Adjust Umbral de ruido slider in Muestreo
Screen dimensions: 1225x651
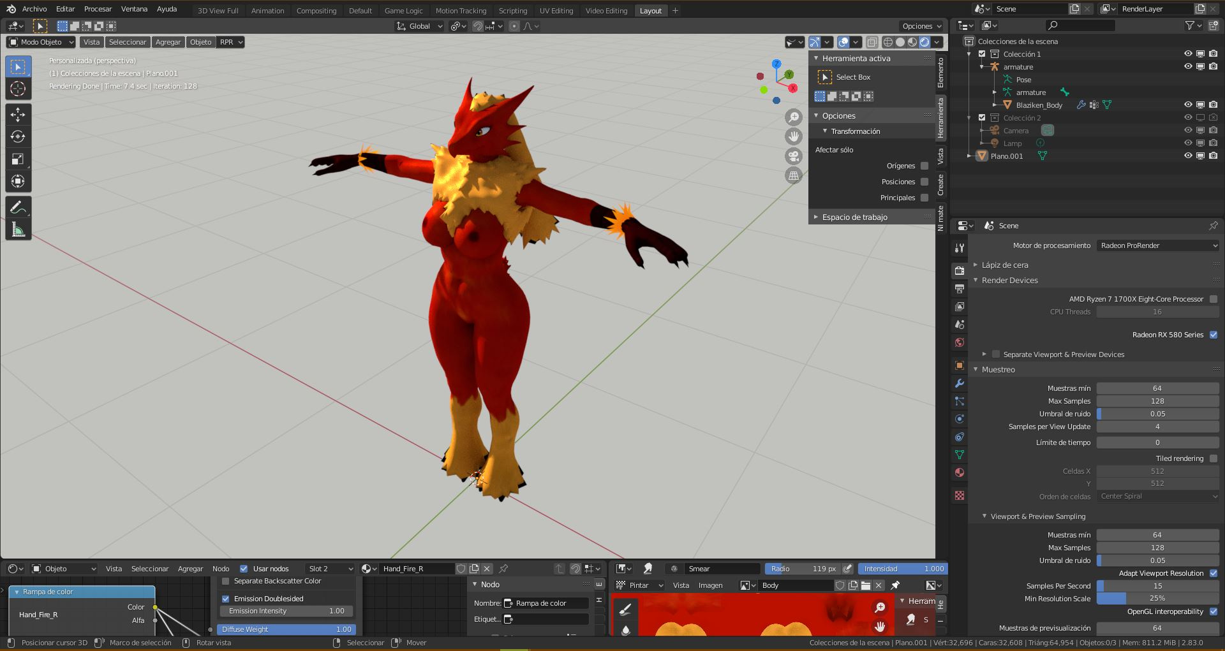click(x=1158, y=414)
